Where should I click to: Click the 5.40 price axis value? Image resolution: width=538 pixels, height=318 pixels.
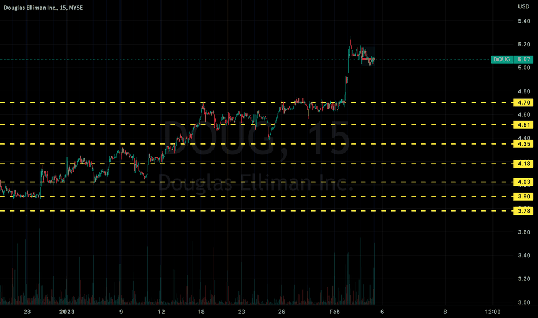pyautogui.click(x=524, y=21)
